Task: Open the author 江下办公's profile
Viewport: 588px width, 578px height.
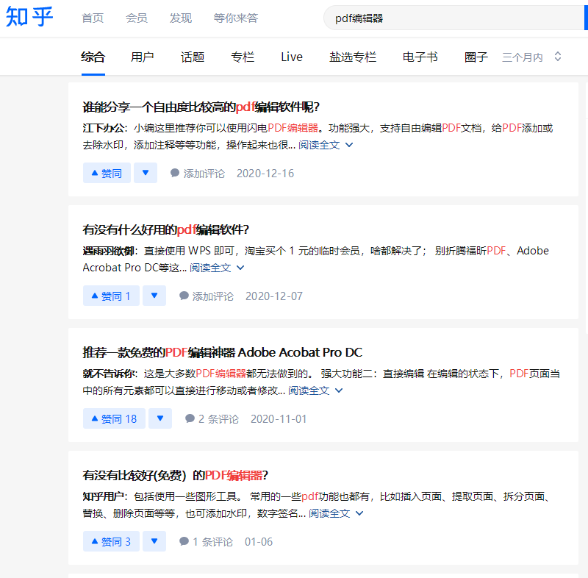Action: click(x=104, y=126)
